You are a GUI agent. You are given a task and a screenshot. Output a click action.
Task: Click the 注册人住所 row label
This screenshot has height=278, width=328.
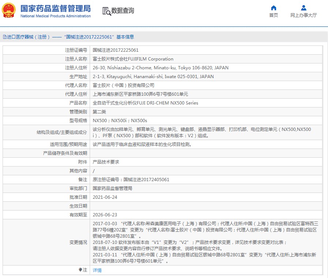[76, 68]
